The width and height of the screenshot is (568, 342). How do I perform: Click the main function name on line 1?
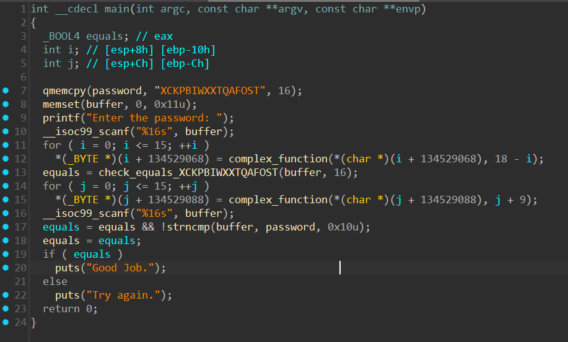(117, 9)
